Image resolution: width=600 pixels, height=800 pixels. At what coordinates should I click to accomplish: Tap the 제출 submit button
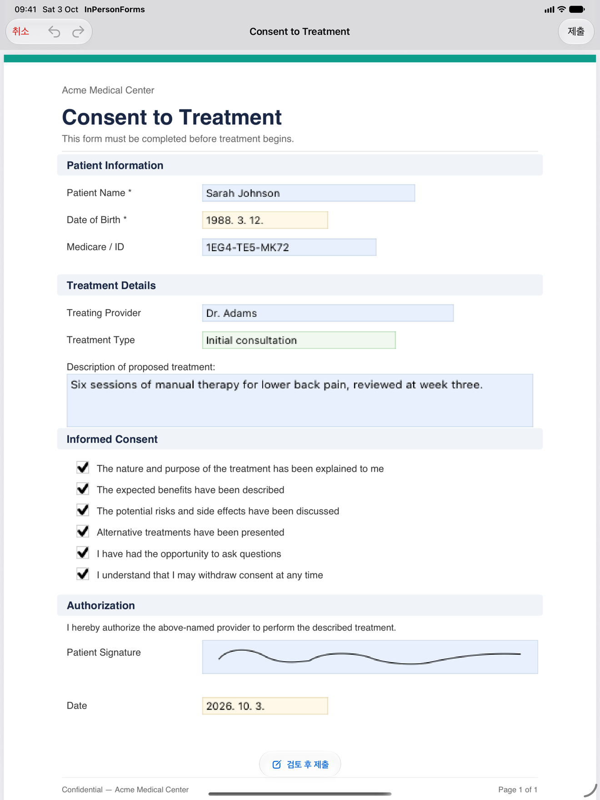[576, 31]
